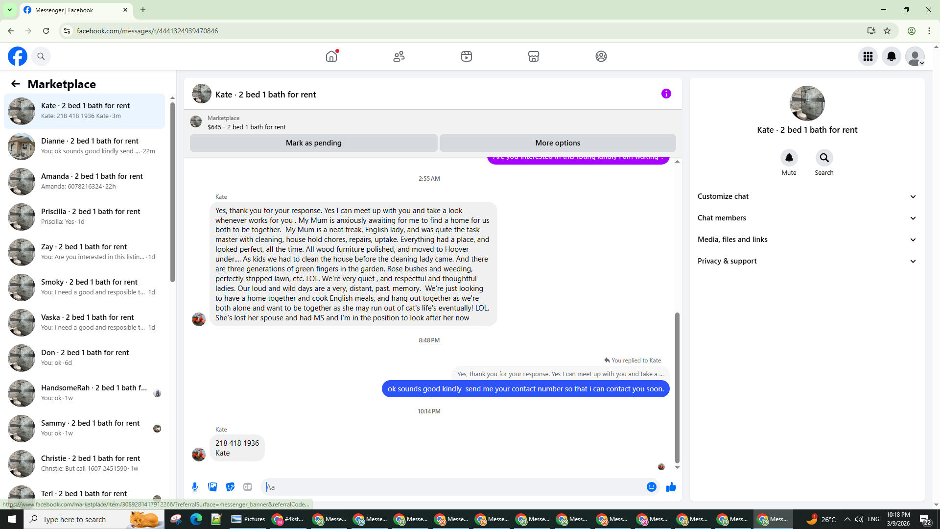Toggle the conversation information panel
Screen dimensions: 940x529
pos(666,94)
